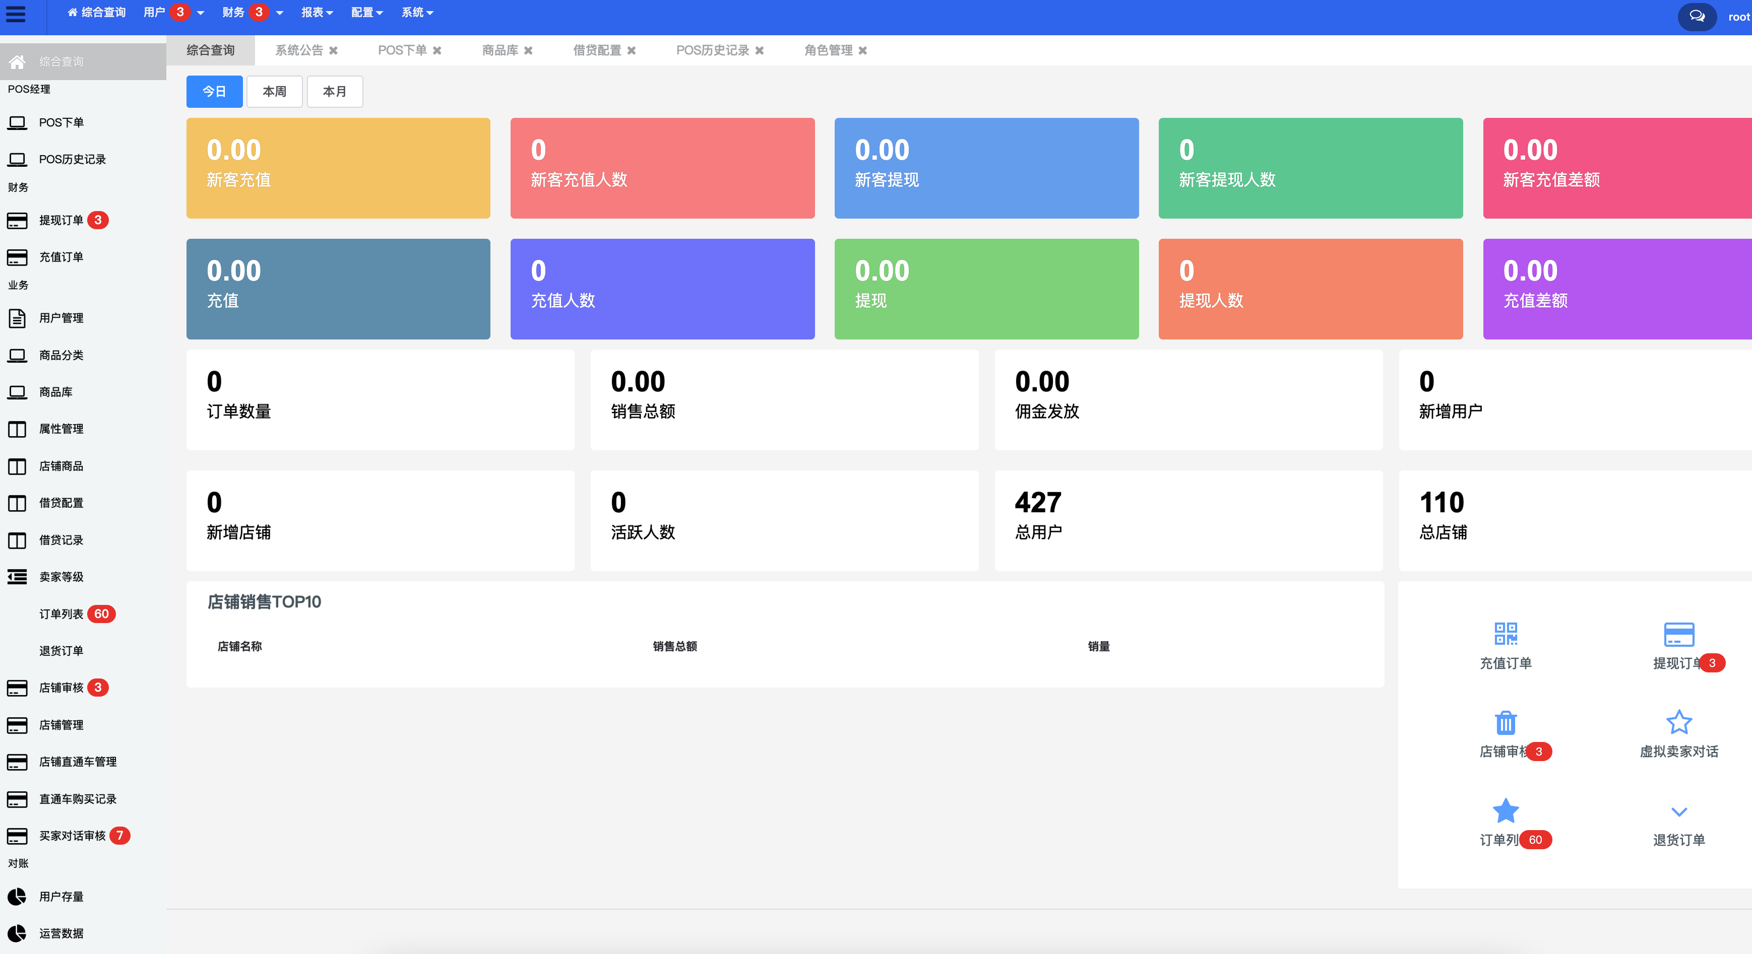Click the yellow 新客充值 stat card
Image resolution: width=1752 pixels, height=954 pixels.
click(338, 168)
